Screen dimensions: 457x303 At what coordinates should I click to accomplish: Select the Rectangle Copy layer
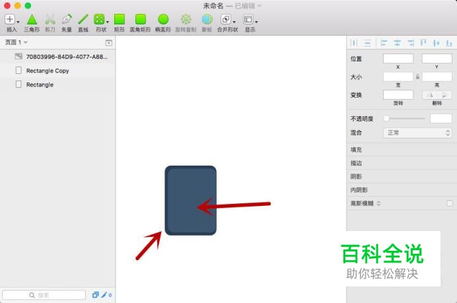tap(57, 71)
